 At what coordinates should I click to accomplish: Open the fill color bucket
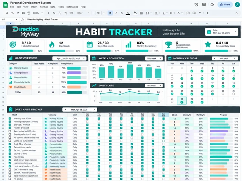pyautogui.click(x=135, y=13)
